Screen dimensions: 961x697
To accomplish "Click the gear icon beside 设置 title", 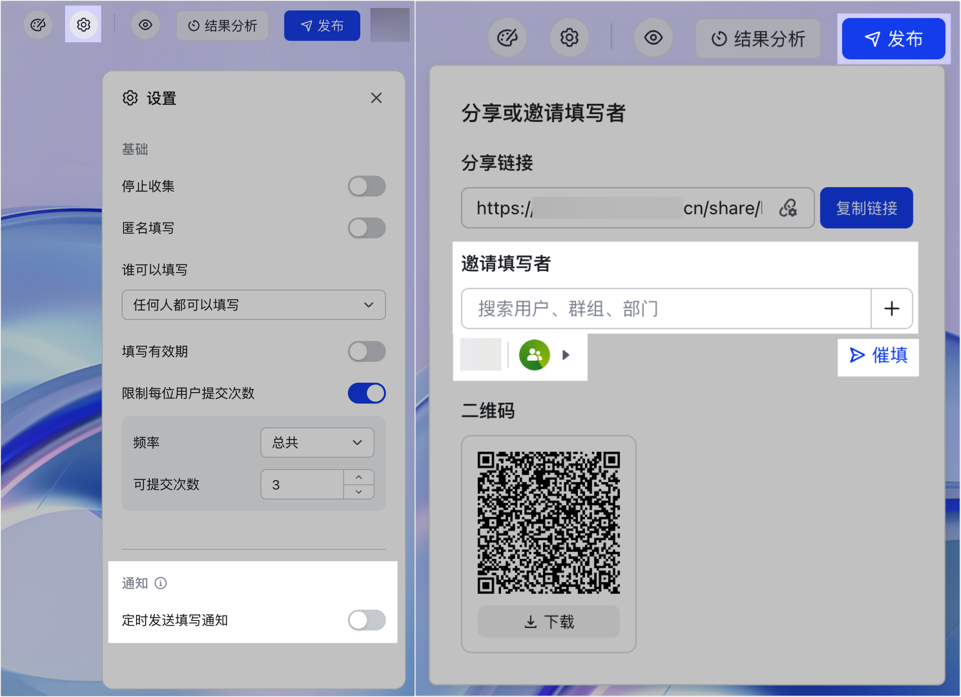I will coord(130,98).
